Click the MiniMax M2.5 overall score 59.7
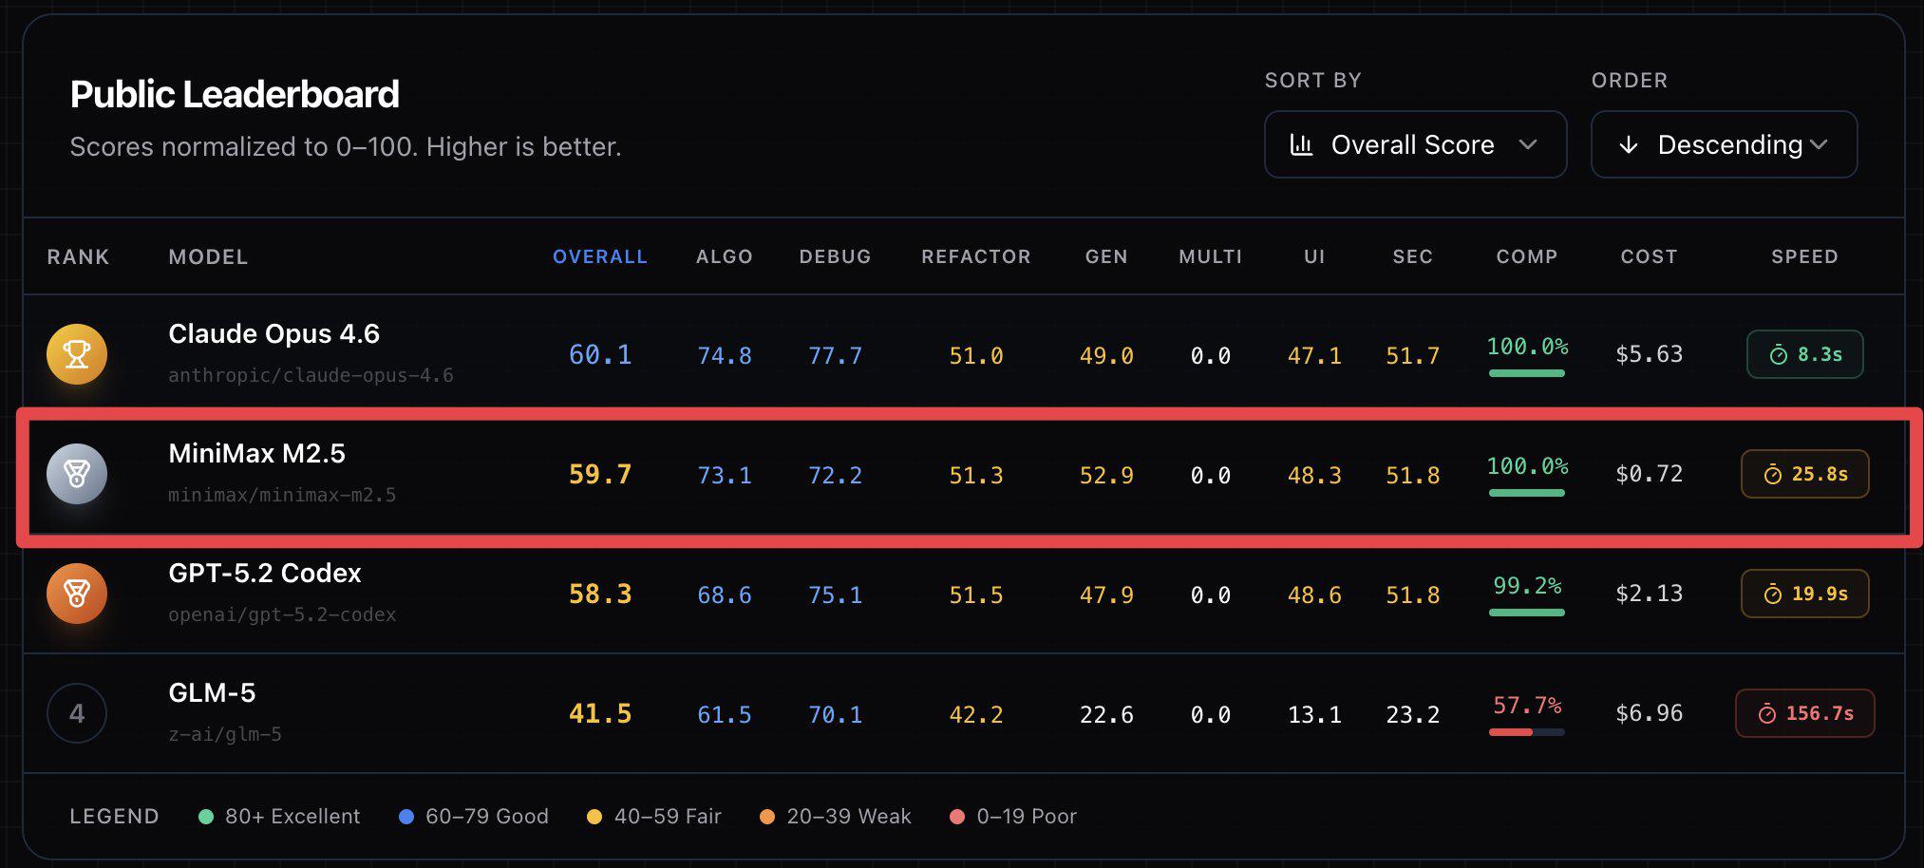 click(x=599, y=474)
